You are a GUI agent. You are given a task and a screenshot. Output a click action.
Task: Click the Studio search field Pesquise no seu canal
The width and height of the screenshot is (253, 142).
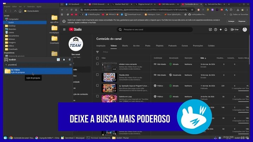155,29
